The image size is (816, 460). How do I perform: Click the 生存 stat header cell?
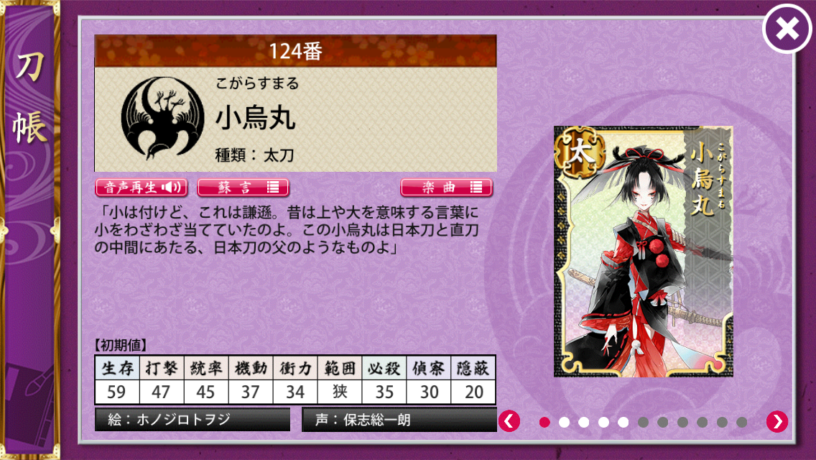[118, 368]
